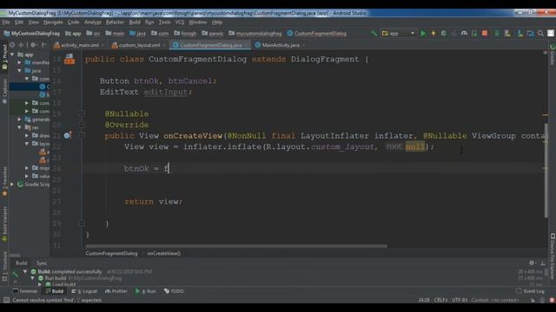Image resolution: width=556 pixels, height=312 pixels.
Task: Open the VCS menu
Action: (180, 22)
